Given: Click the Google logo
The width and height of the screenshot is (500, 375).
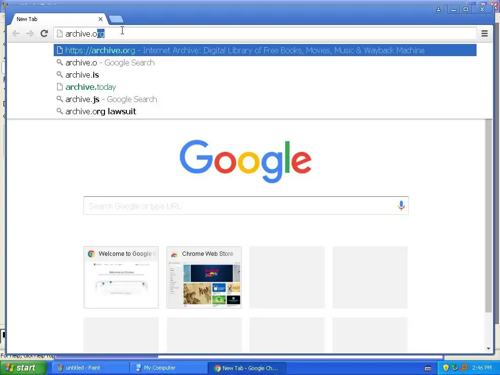Looking at the screenshot, I should [x=246, y=161].
